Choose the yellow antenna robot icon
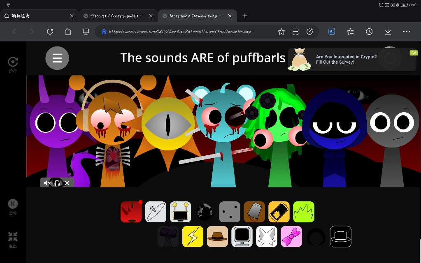Viewport: 421px width, 263px height. click(180, 212)
